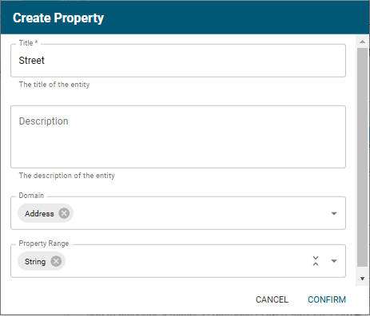Click empty area inside the Domain field
This screenshot has height=317, width=370.
[200, 213]
